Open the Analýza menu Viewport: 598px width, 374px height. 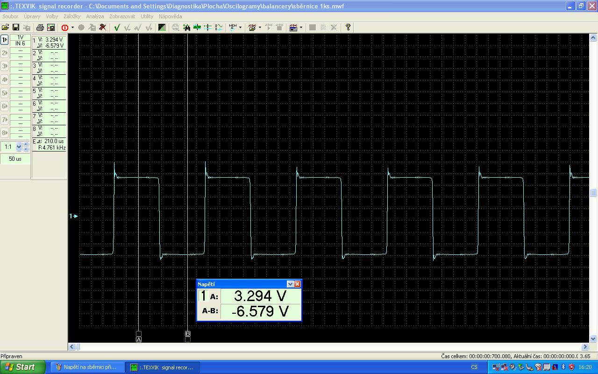pyautogui.click(x=95, y=16)
